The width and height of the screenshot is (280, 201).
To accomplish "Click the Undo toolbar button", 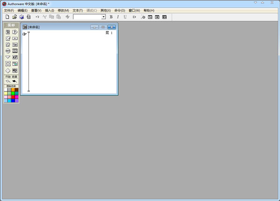I will 37,17.
